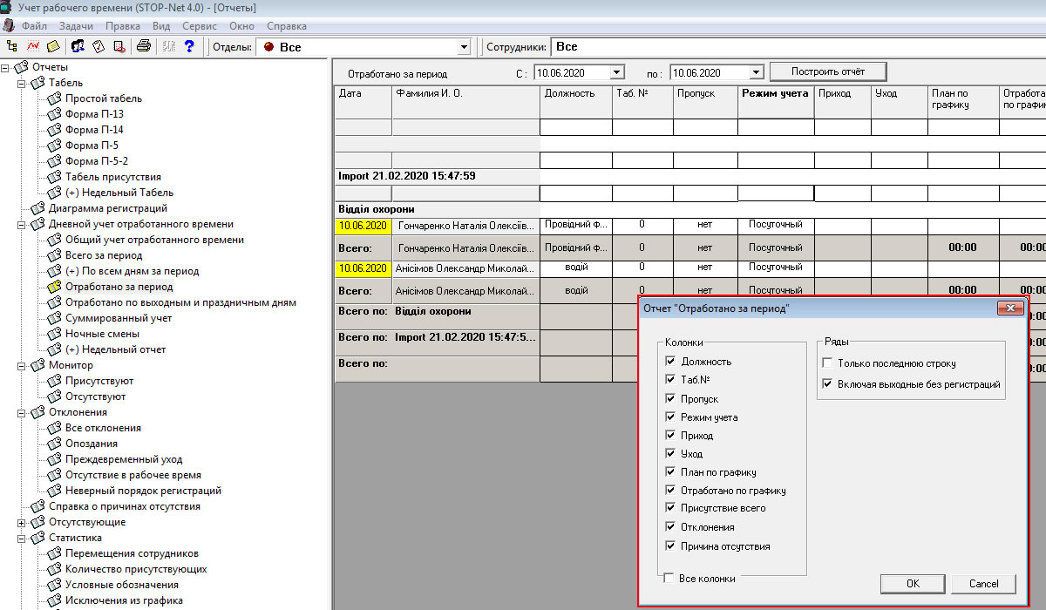Click the checklist clipboard toolbar icon
The height and width of the screenshot is (610, 1046).
[x=98, y=46]
